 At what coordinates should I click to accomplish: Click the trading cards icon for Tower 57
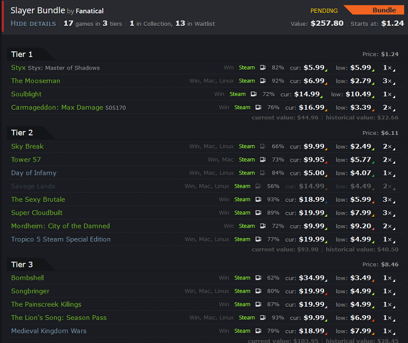click(263, 159)
